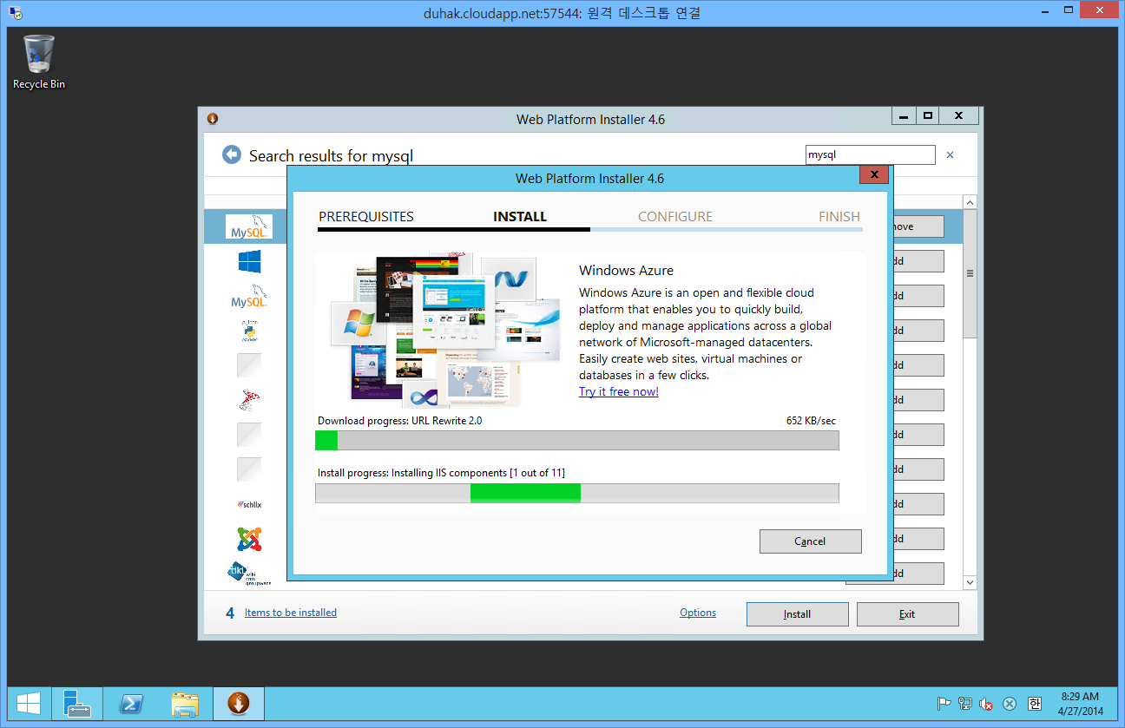1125x728 pixels.
Task: Open the Options link
Action: 698,613
